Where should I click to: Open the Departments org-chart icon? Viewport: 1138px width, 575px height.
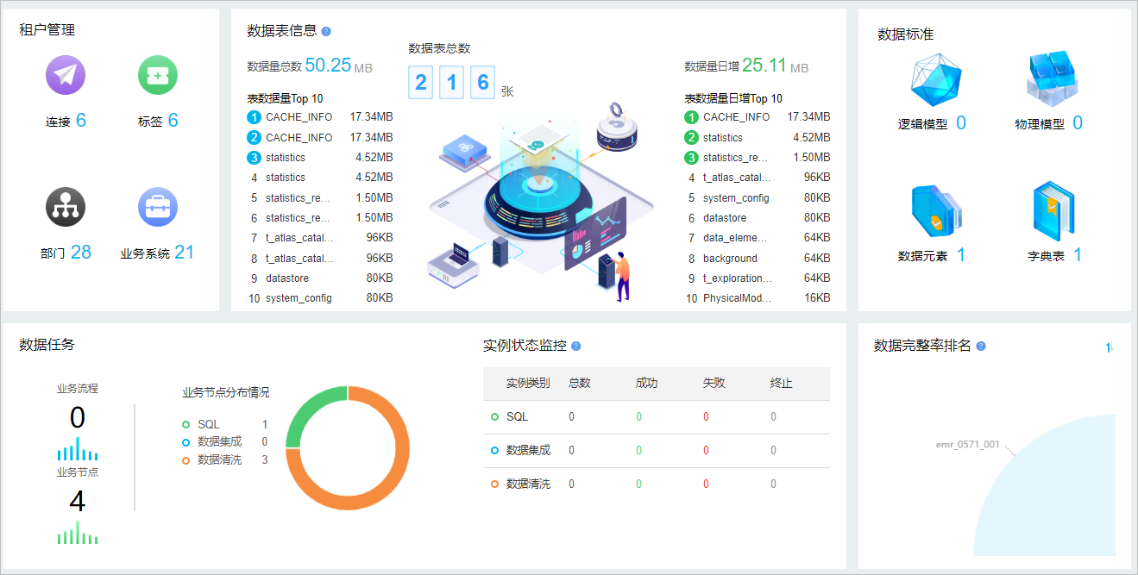pyautogui.click(x=66, y=207)
